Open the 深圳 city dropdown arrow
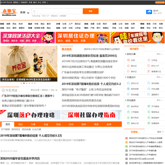The width and height of the screenshot is (165, 165). [x=28, y=13]
